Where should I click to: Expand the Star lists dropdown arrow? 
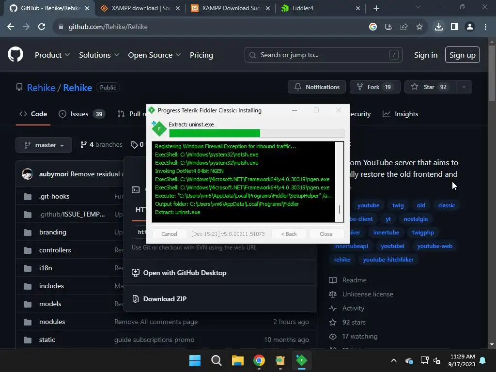[464, 87]
